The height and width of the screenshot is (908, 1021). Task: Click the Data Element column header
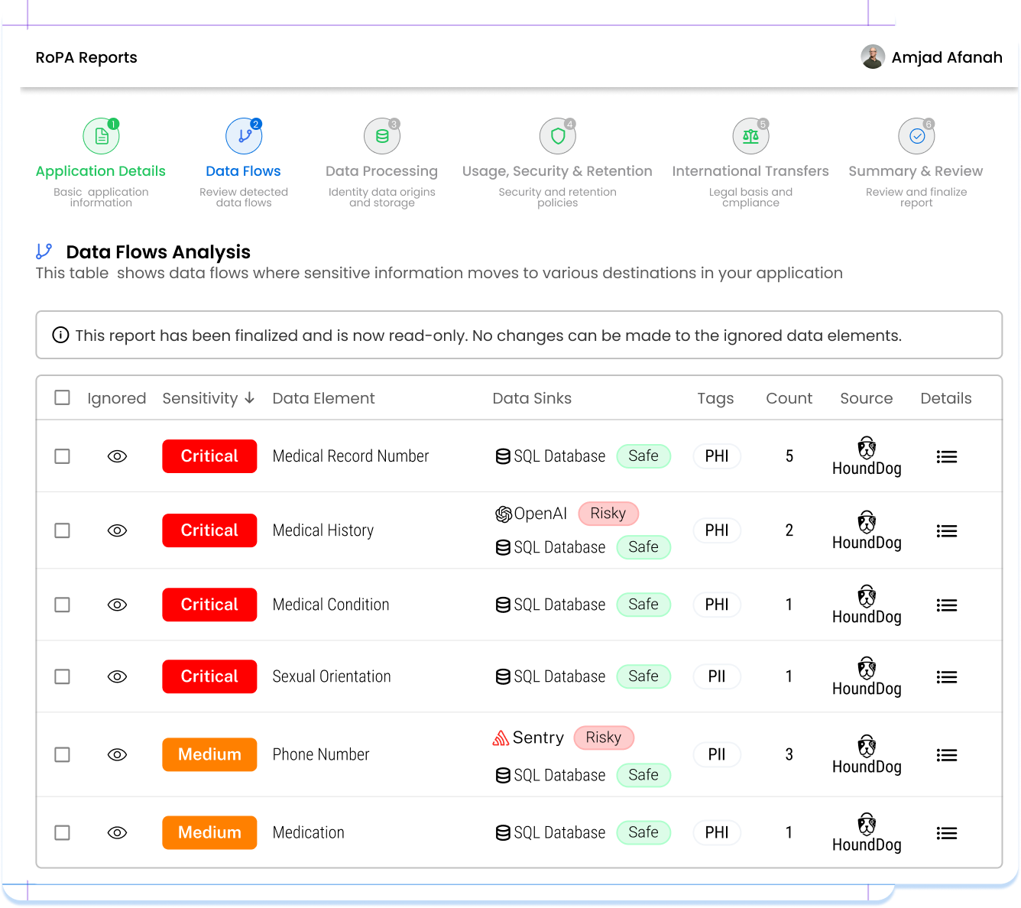pos(323,398)
